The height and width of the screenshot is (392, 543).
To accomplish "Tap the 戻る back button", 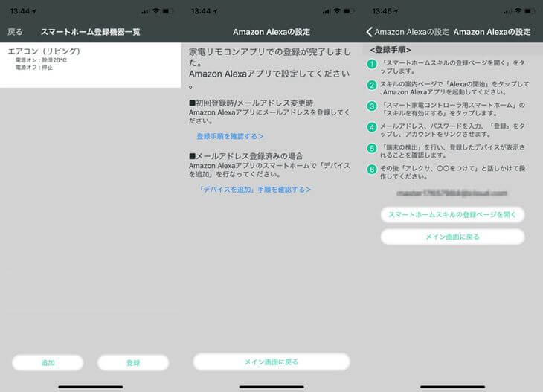I will click(x=15, y=32).
